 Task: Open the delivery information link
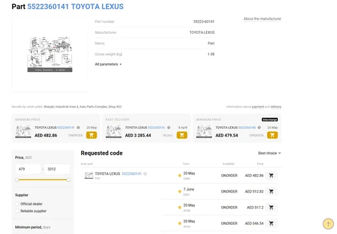(276, 107)
